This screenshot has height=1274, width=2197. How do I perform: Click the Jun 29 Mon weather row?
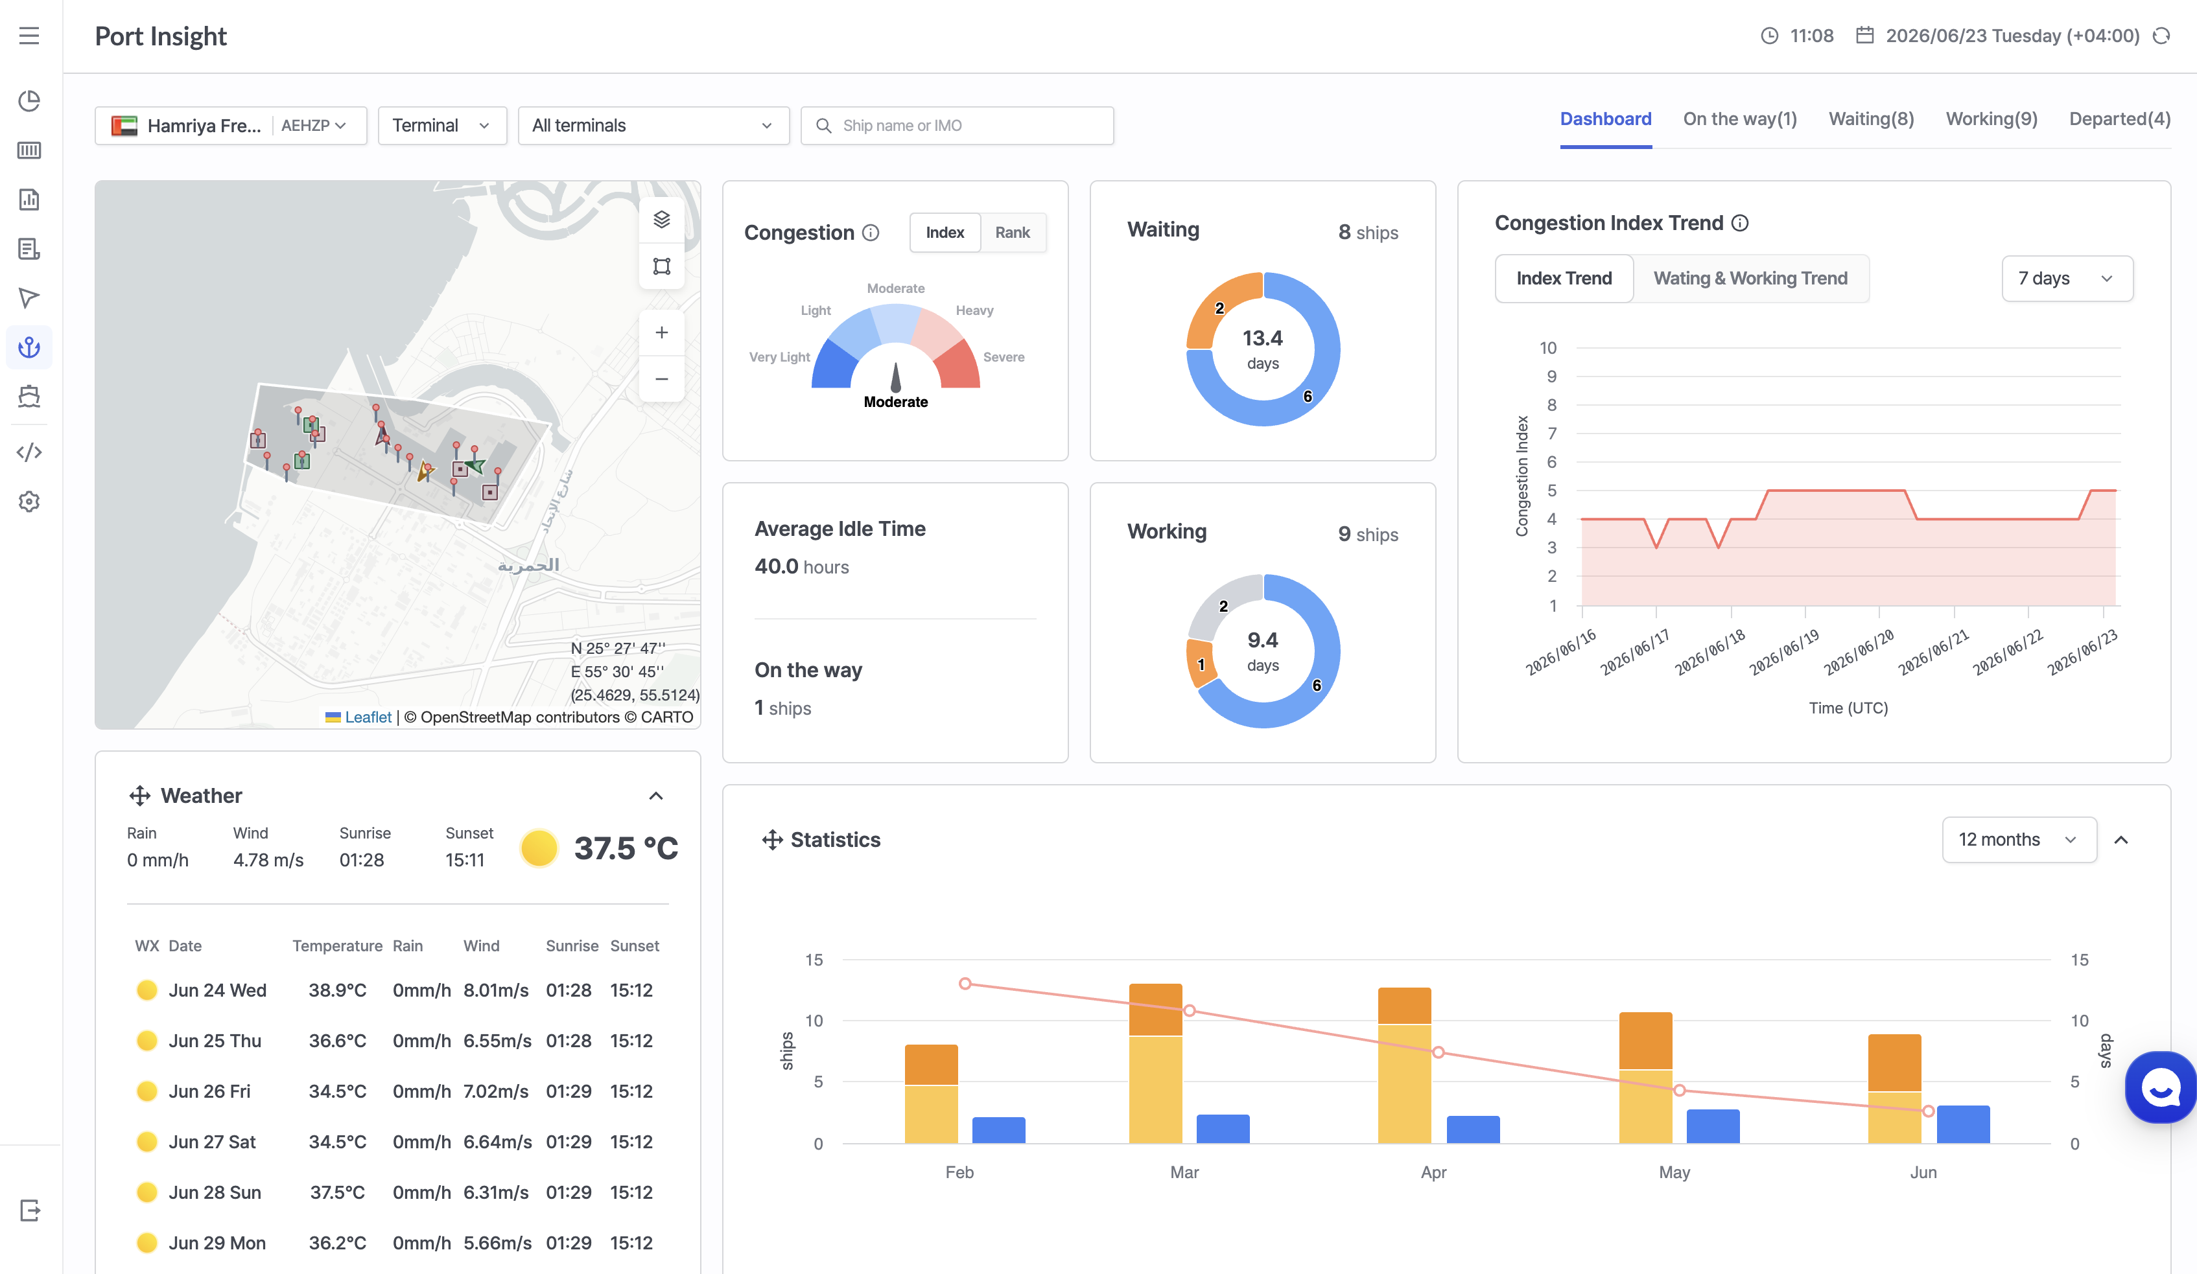coord(399,1244)
